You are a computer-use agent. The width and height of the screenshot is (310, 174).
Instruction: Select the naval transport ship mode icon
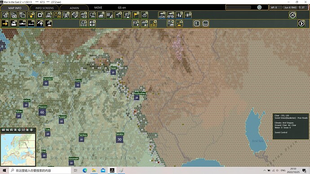click(x=22, y=23)
